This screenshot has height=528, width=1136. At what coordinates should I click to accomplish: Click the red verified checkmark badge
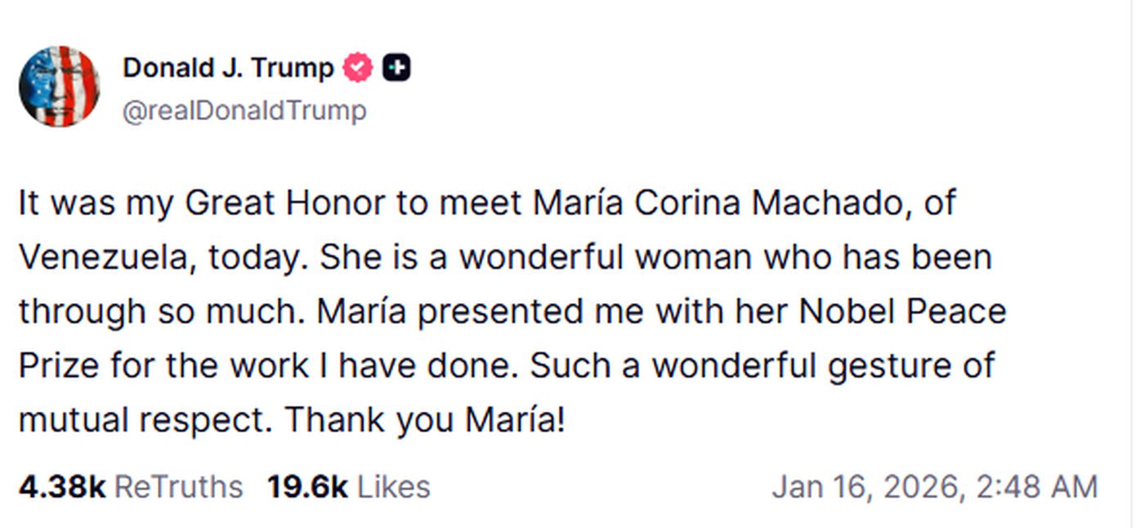point(357,69)
